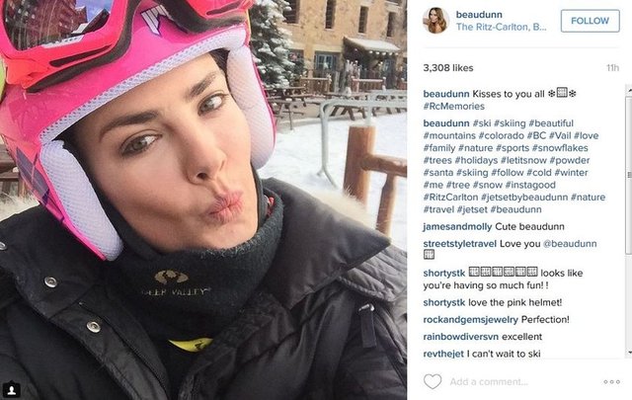This screenshot has width=632, height=400.
Task: Click the FOLLOW button
Action: (x=591, y=21)
